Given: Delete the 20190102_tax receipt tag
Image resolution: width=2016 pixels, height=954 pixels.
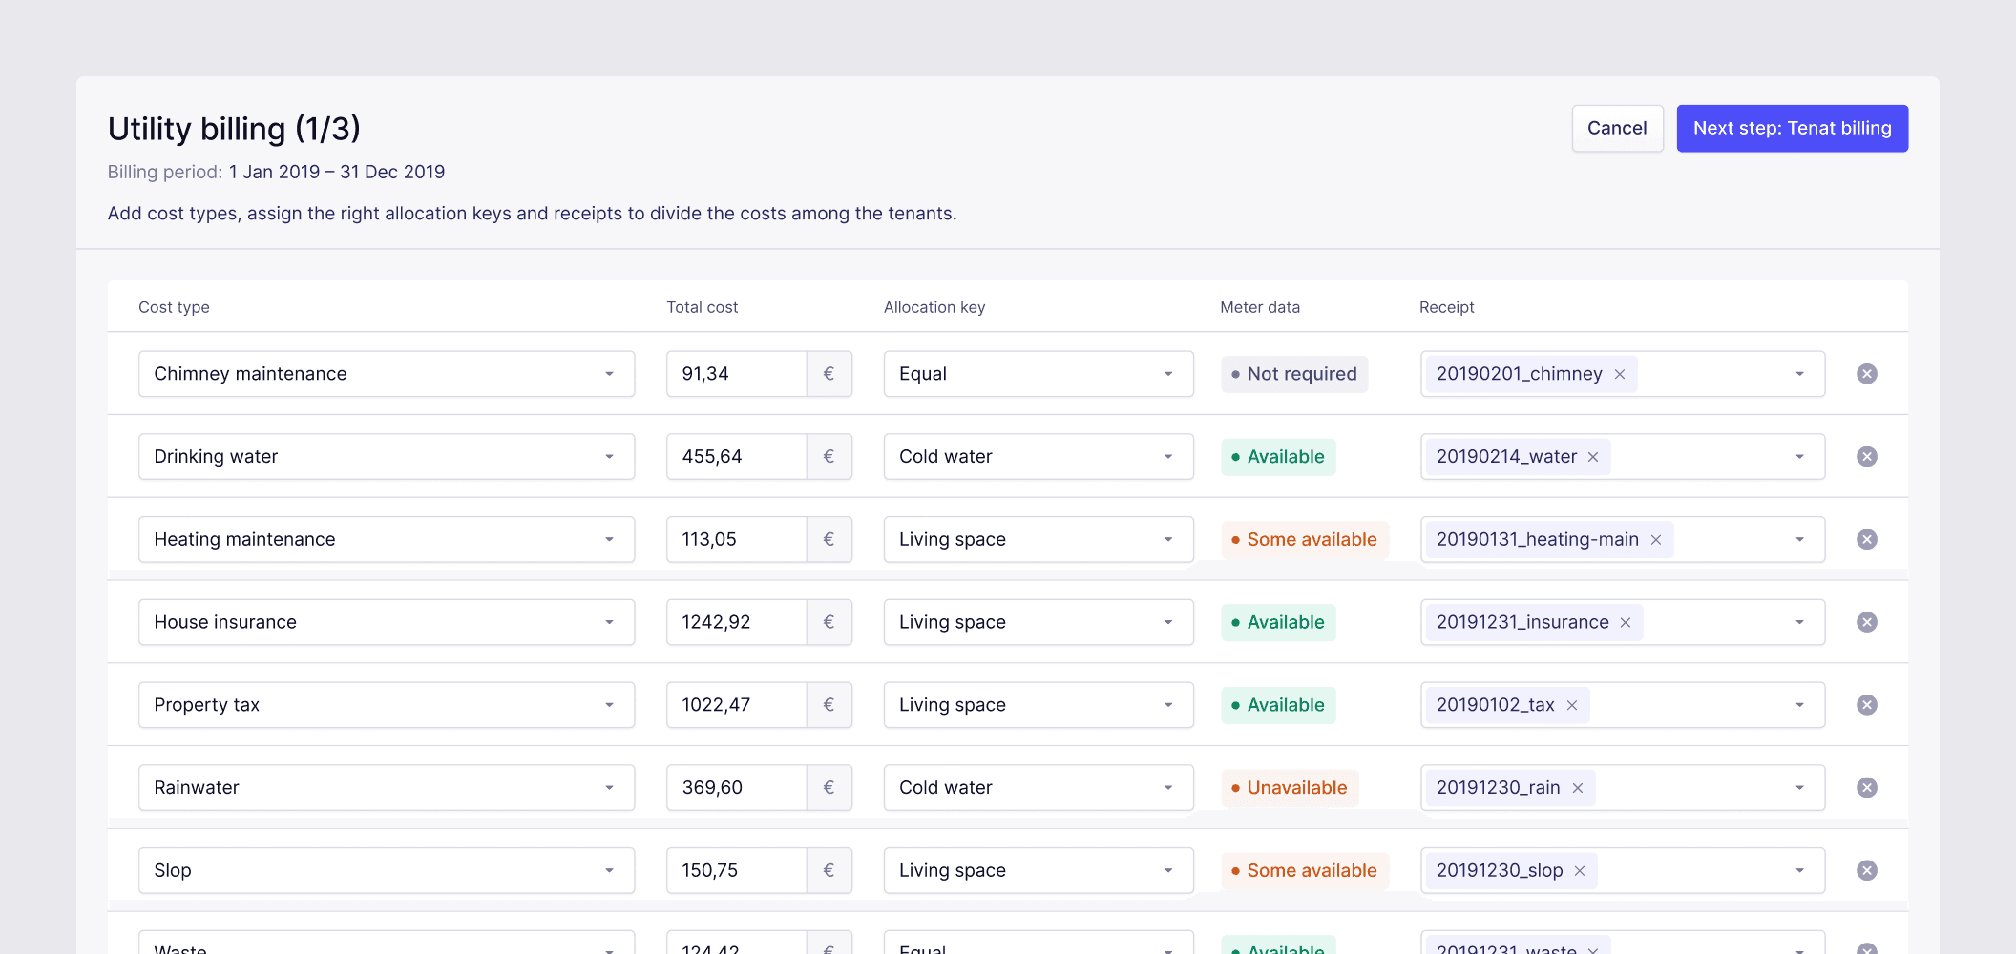Looking at the screenshot, I should click(x=1571, y=705).
